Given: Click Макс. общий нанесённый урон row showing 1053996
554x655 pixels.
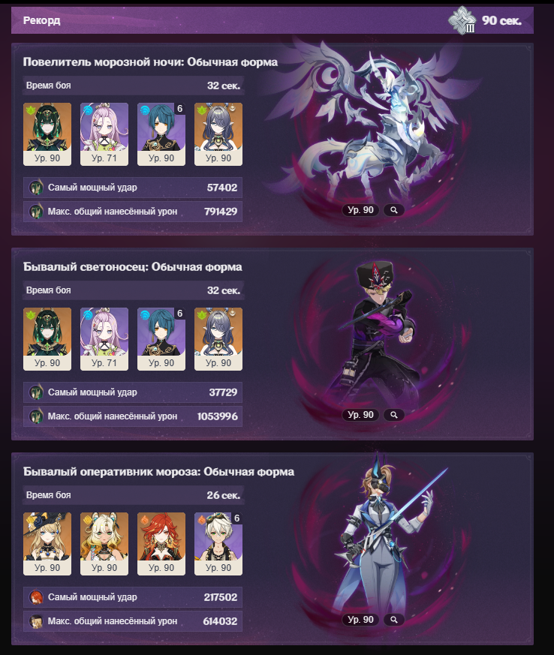Looking at the screenshot, I should coord(133,416).
